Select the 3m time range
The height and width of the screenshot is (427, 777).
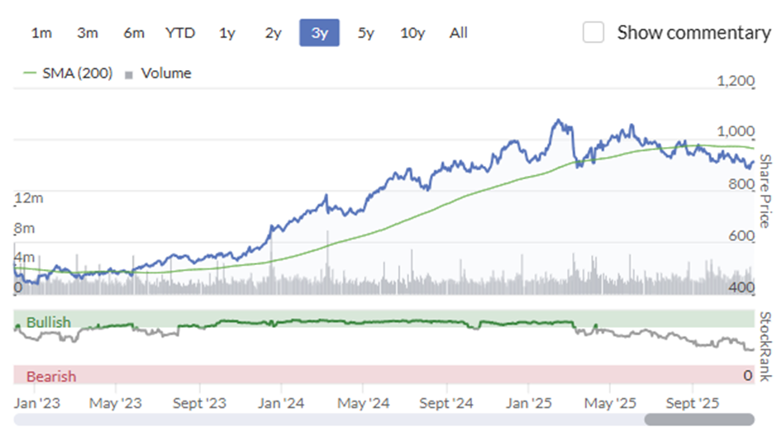(88, 33)
